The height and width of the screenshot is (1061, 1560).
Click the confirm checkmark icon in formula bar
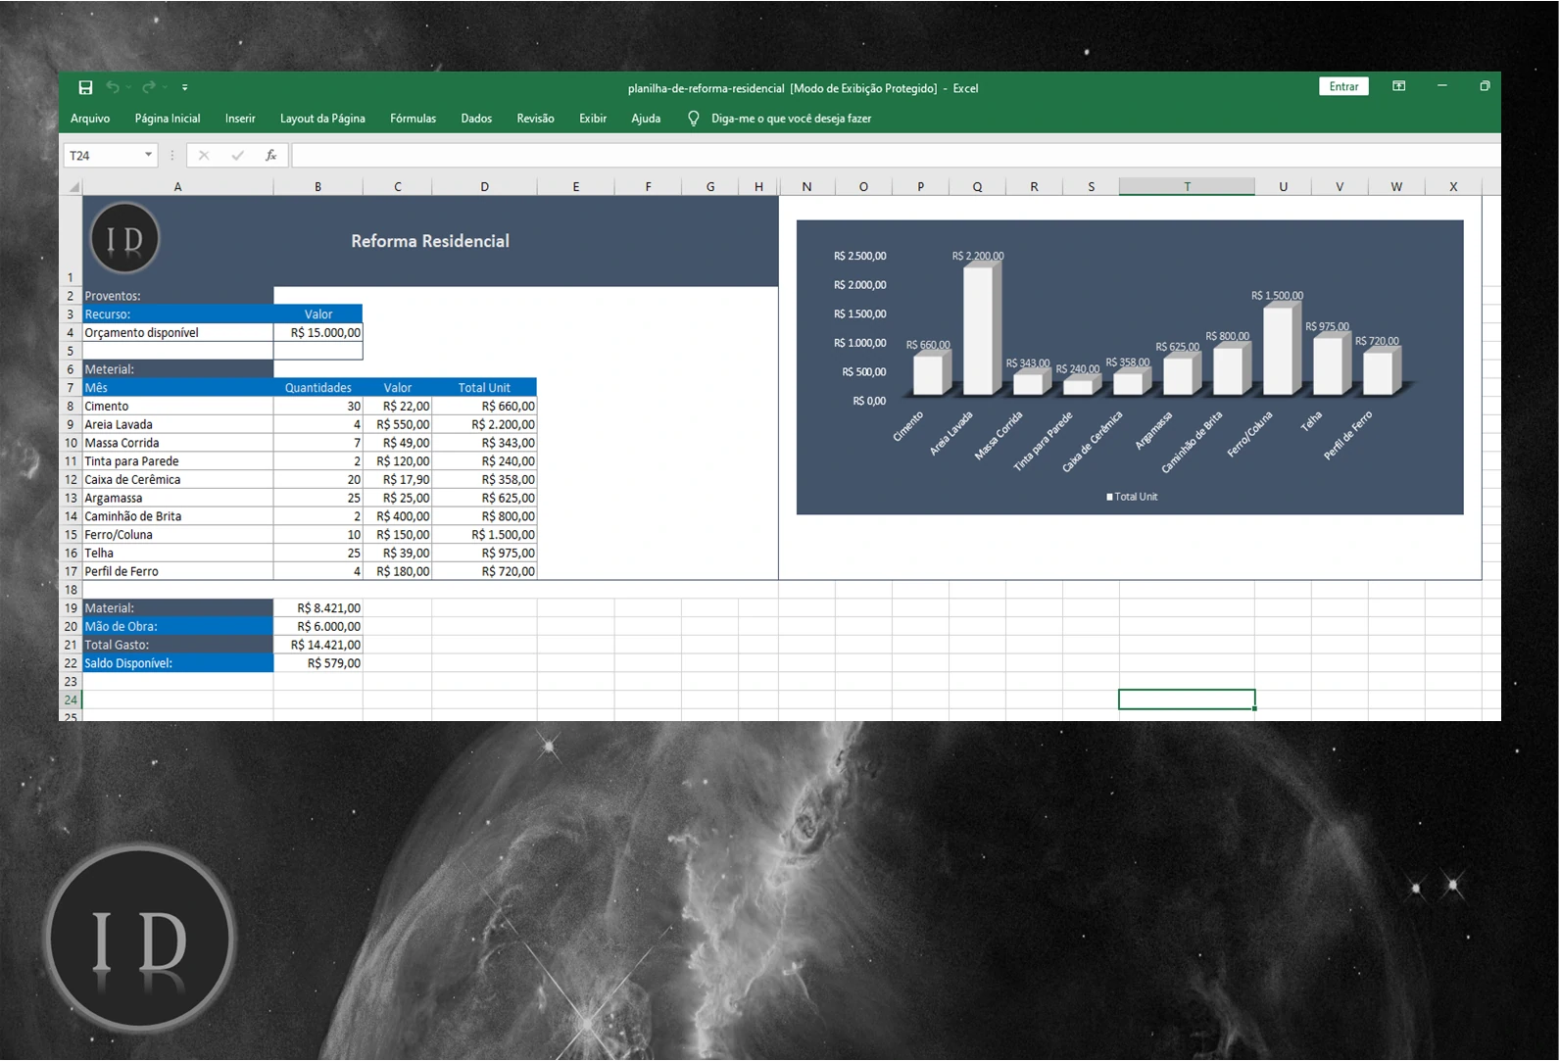click(237, 156)
